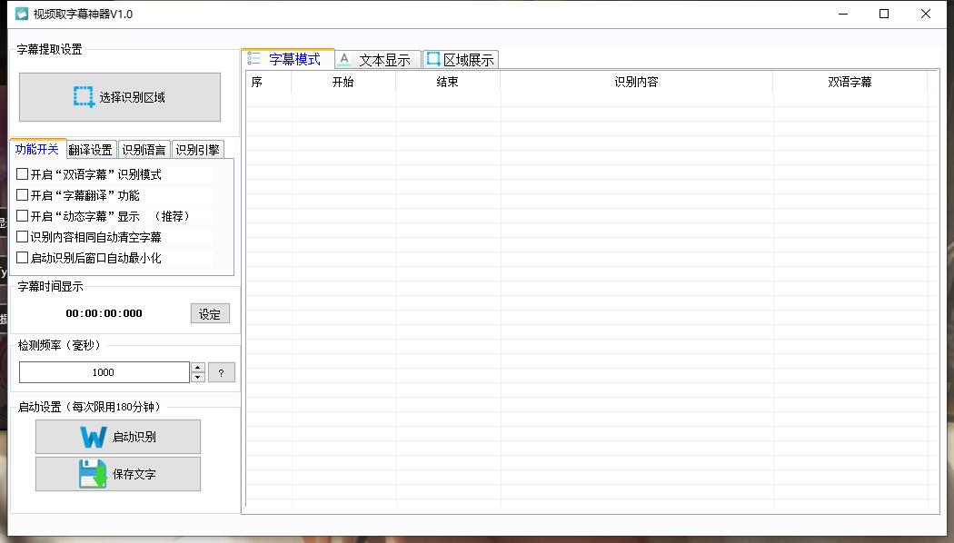Open the 翻译设置 tab
This screenshot has height=543, width=954.
pos(91,150)
